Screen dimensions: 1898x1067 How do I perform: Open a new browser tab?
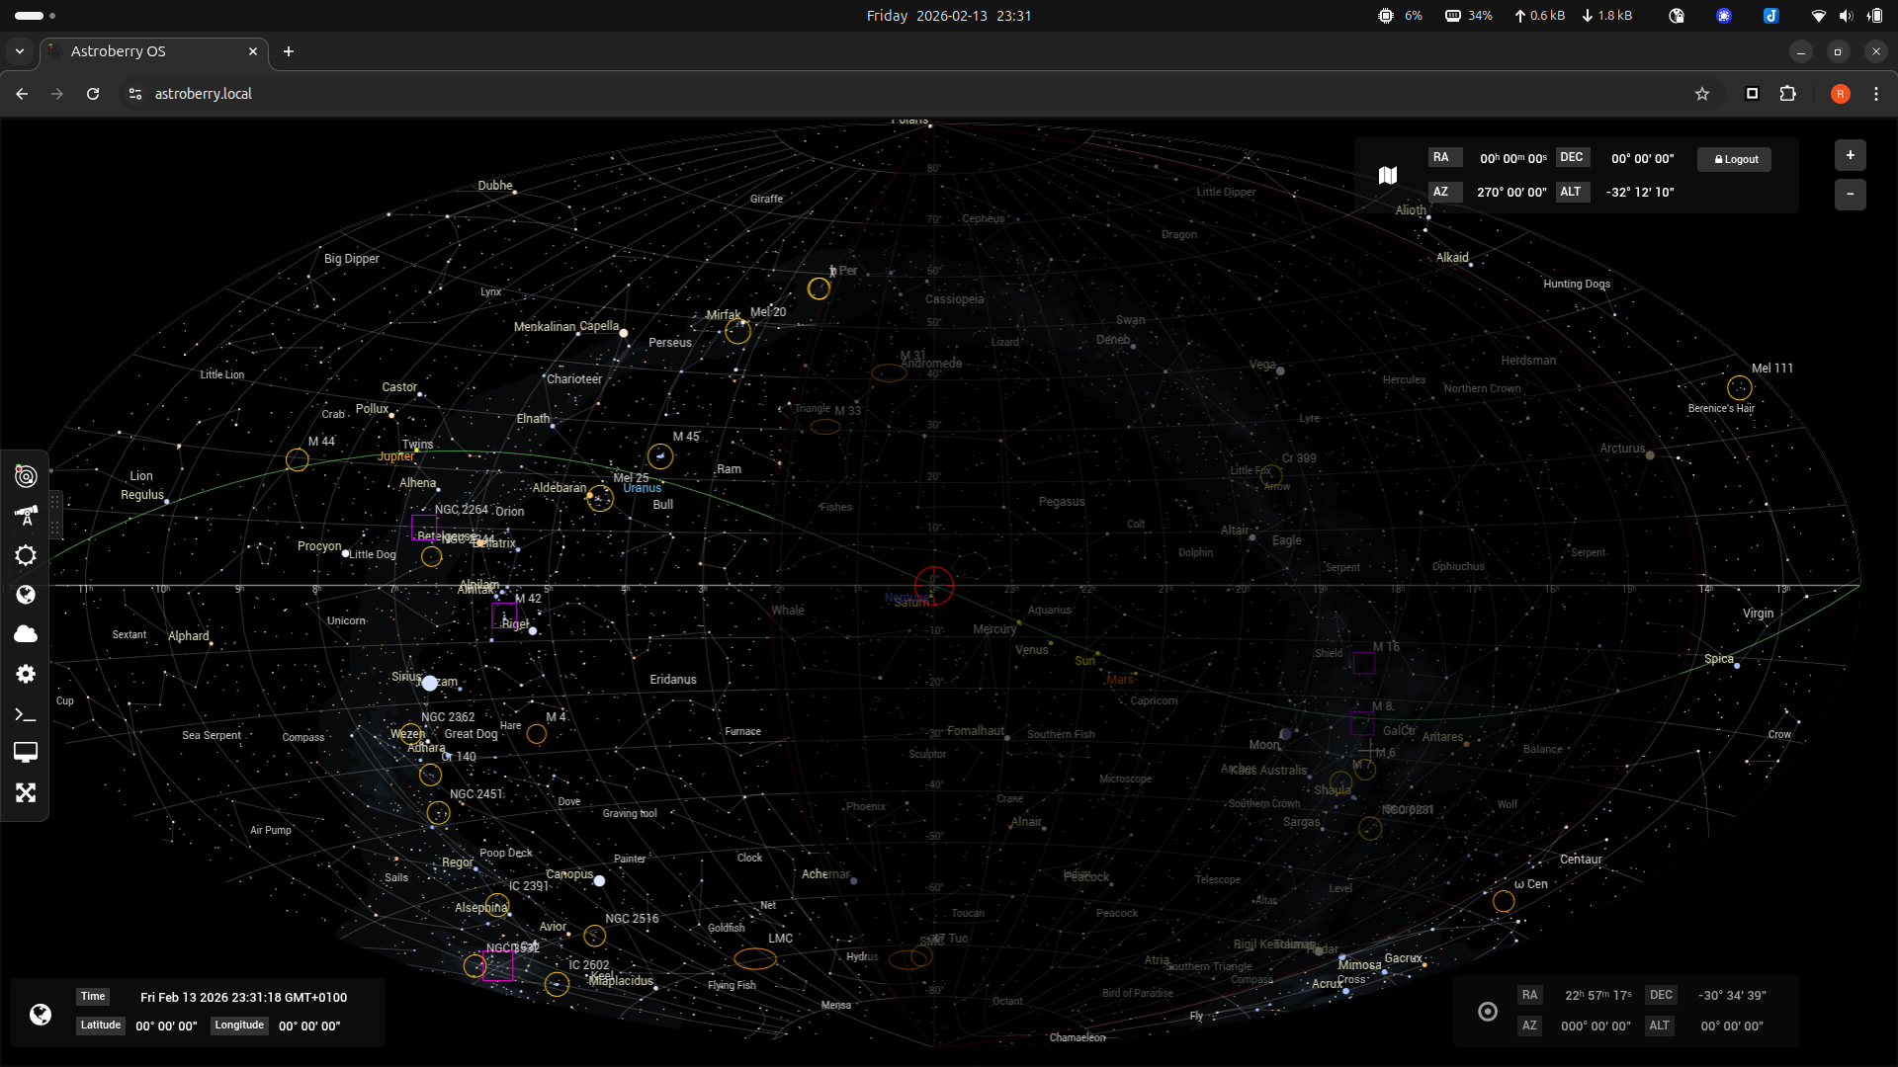(289, 51)
